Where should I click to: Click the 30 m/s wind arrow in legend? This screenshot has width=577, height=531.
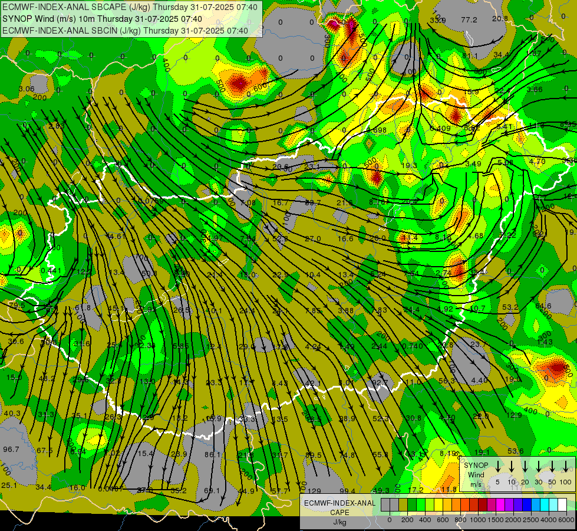539,467
